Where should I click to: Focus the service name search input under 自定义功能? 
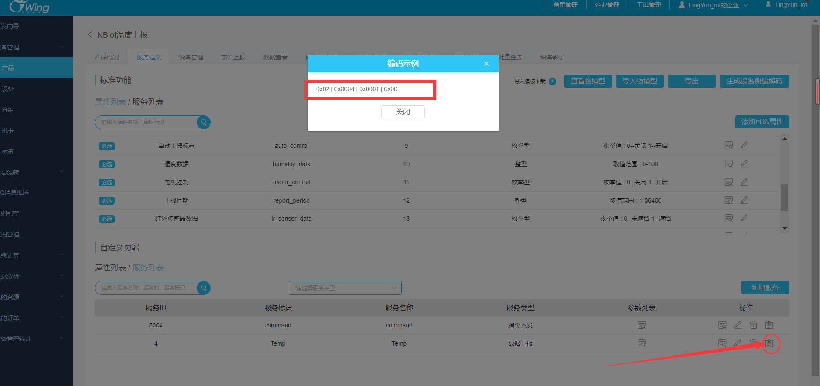tap(147, 288)
